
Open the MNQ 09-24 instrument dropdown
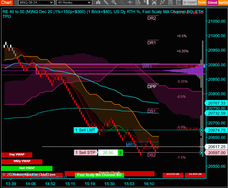coord(36,3)
